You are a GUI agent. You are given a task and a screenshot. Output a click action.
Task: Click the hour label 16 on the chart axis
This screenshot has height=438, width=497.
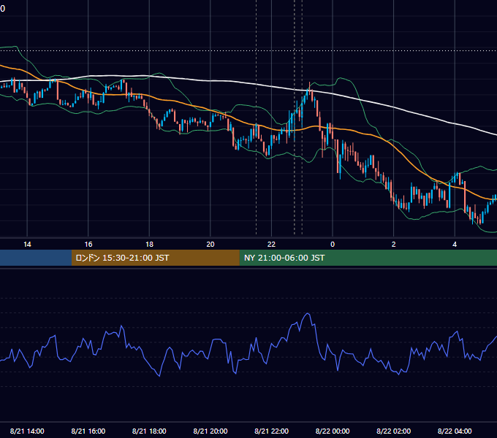pyautogui.click(x=88, y=245)
